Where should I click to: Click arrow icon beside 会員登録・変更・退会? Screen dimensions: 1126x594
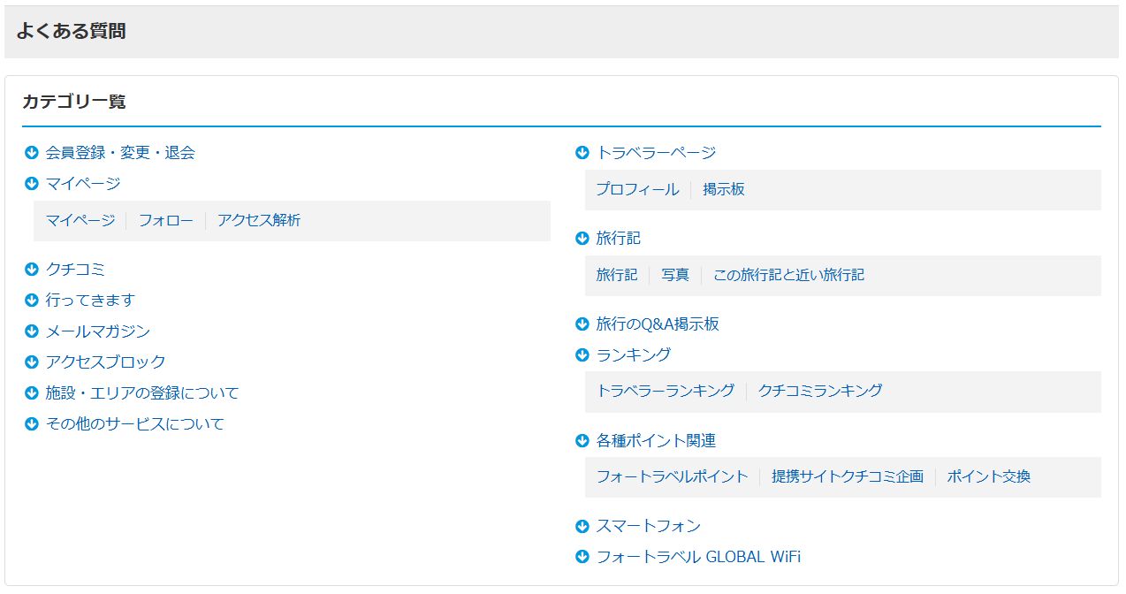32,153
